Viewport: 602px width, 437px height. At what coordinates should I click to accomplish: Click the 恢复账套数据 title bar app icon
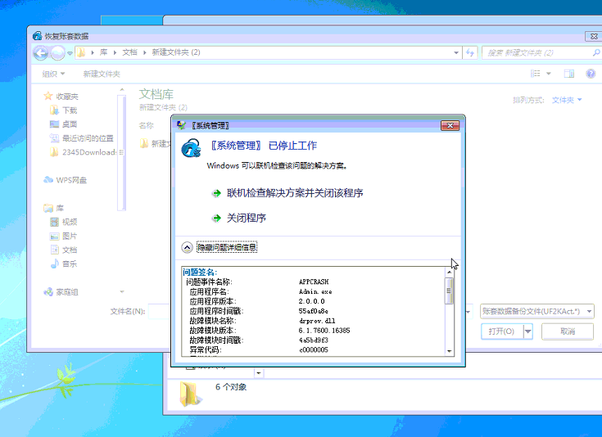coord(37,36)
